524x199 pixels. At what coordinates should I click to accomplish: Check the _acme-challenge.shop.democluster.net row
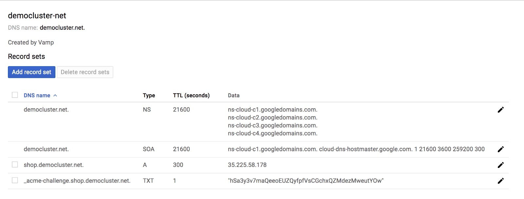(x=15, y=180)
